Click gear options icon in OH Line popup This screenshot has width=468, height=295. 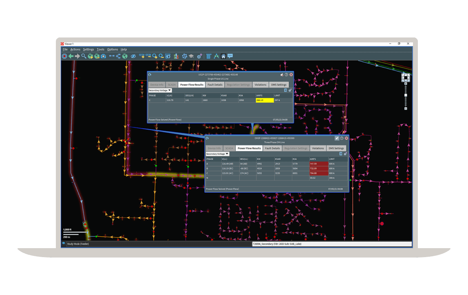345,154
